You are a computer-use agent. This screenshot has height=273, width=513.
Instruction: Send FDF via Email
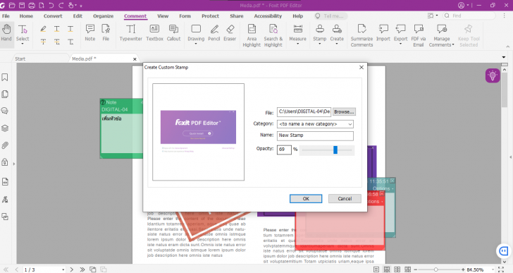tap(419, 35)
